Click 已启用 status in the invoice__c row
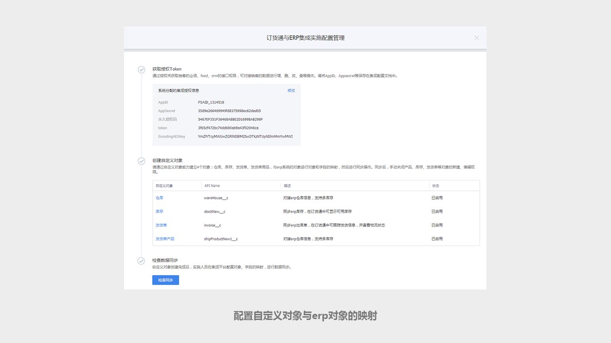This screenshot has width=611, height=343. point(437,225)
